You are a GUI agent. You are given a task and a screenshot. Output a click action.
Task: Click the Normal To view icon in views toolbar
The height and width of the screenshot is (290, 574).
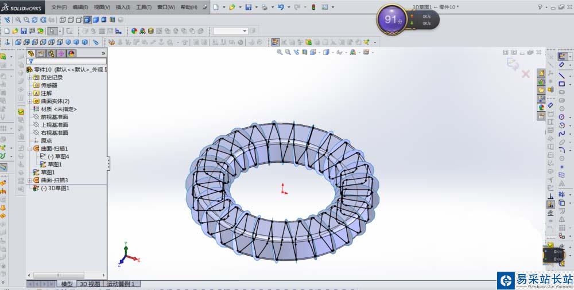coord(7,42)
